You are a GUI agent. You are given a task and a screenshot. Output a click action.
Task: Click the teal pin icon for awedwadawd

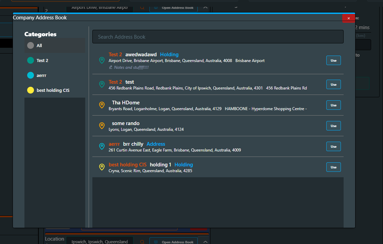pyautogui.click(x=102, y=60)
